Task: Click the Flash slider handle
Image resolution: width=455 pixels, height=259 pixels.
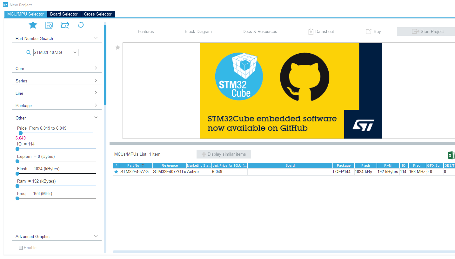Action: tap(17, 173)
